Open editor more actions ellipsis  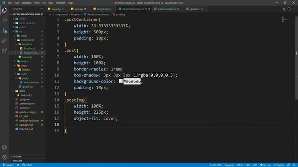click(294, 9)
